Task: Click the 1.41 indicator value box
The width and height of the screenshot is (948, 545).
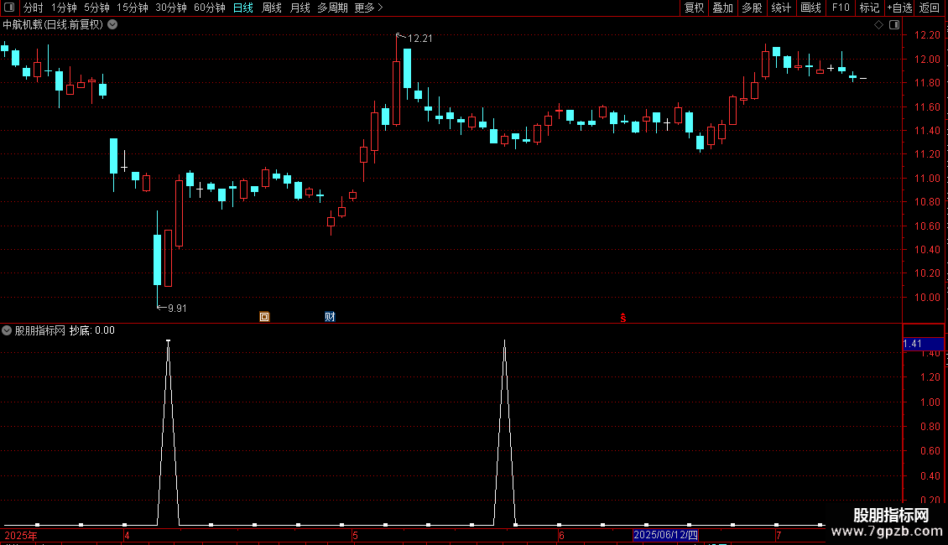Action: click(x=923, y=344)
